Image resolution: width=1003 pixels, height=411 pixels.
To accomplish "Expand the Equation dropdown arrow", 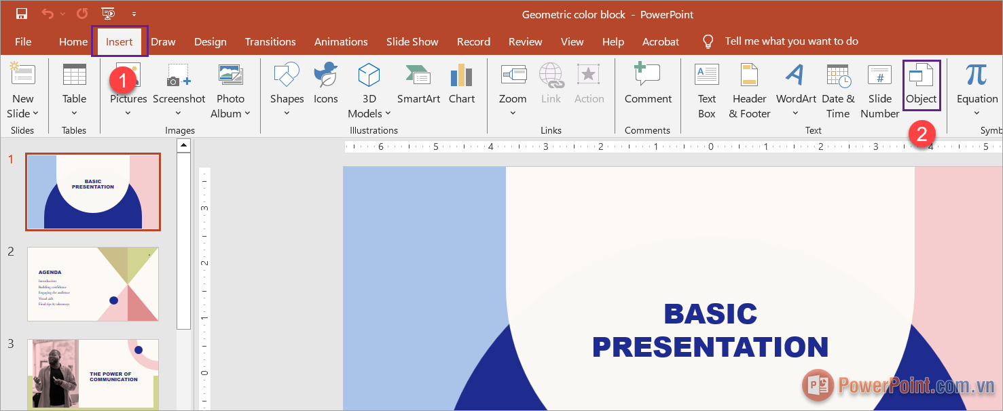I will pyautogui.click(x=977, y=113).
